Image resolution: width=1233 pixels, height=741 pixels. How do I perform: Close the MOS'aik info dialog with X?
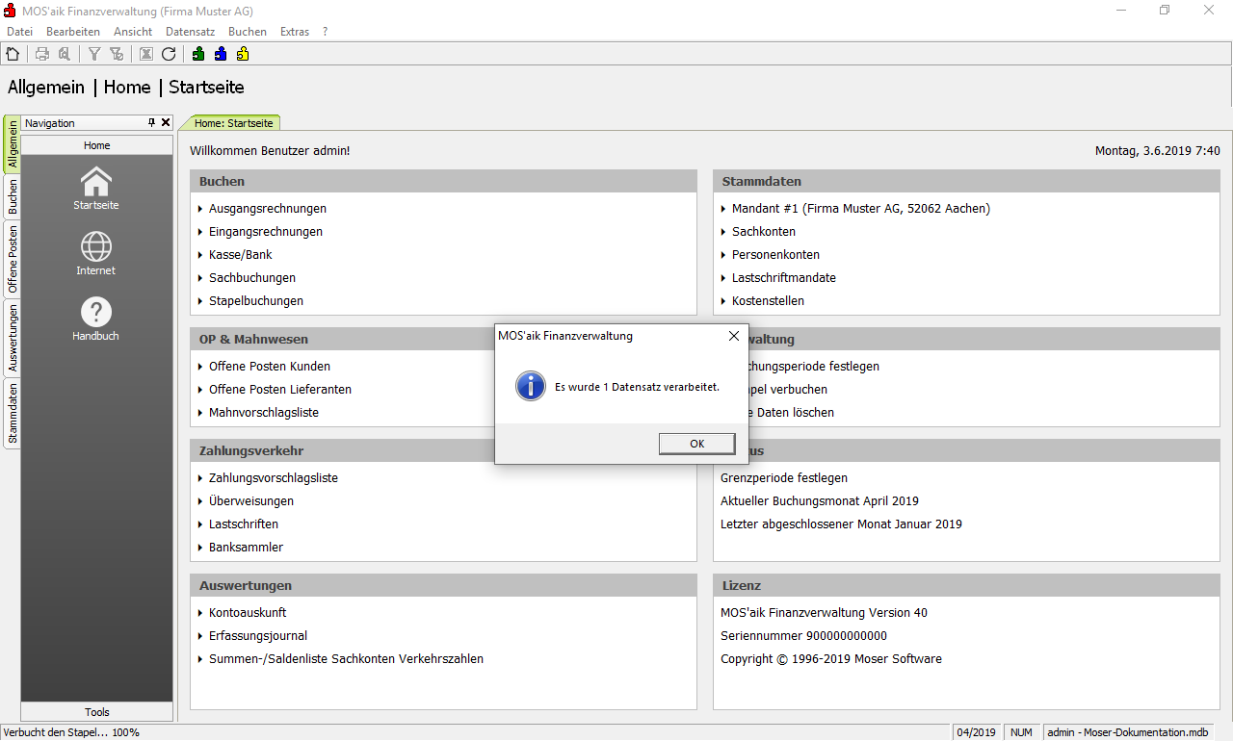[x=734, y=336]
